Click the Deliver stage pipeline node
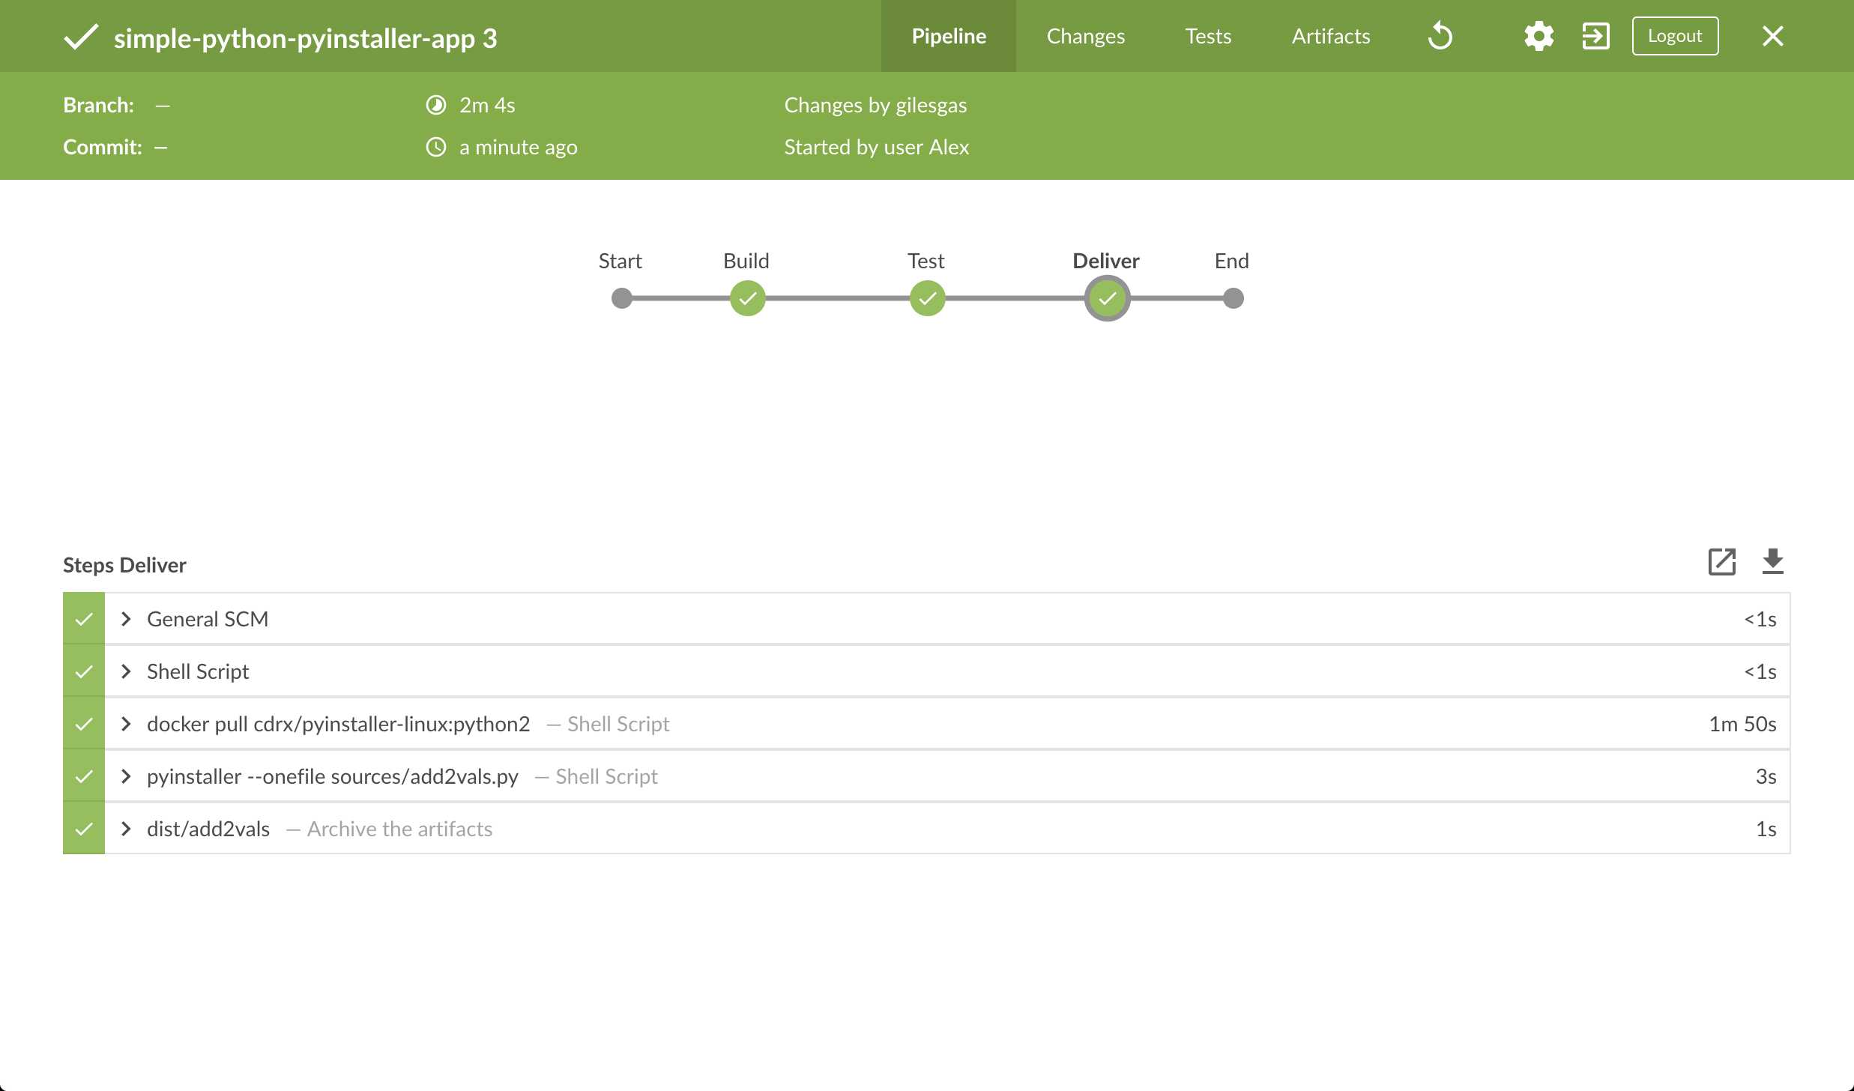Screen dimensions: 1854x1091 coord(1105,297)
